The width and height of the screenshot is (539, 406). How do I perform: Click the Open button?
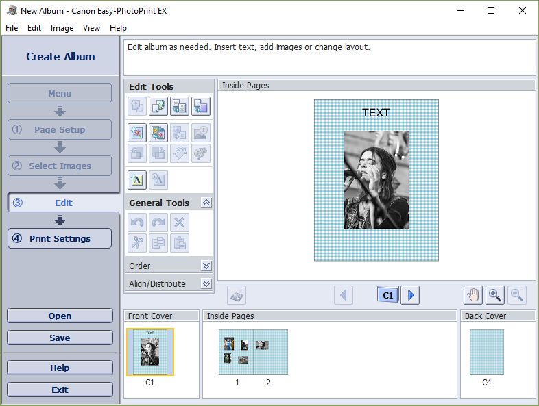click(60, 316)
